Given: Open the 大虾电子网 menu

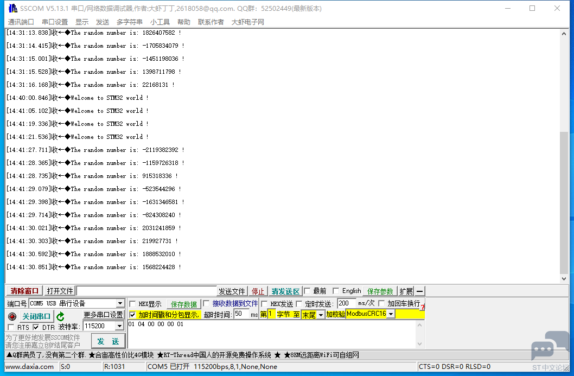Looking at the screenshot, I should click(x=248, y=22).
